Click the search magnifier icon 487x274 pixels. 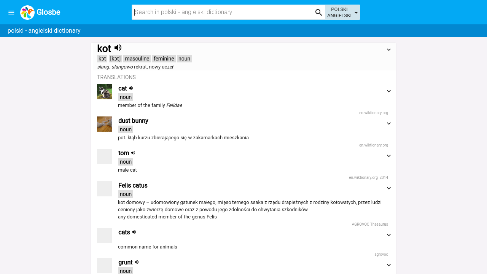[318, 12]
